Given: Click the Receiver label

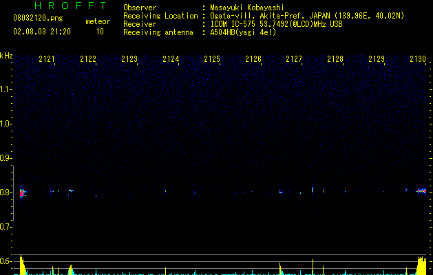Looking at the screenshot, I should click(140, 24).
